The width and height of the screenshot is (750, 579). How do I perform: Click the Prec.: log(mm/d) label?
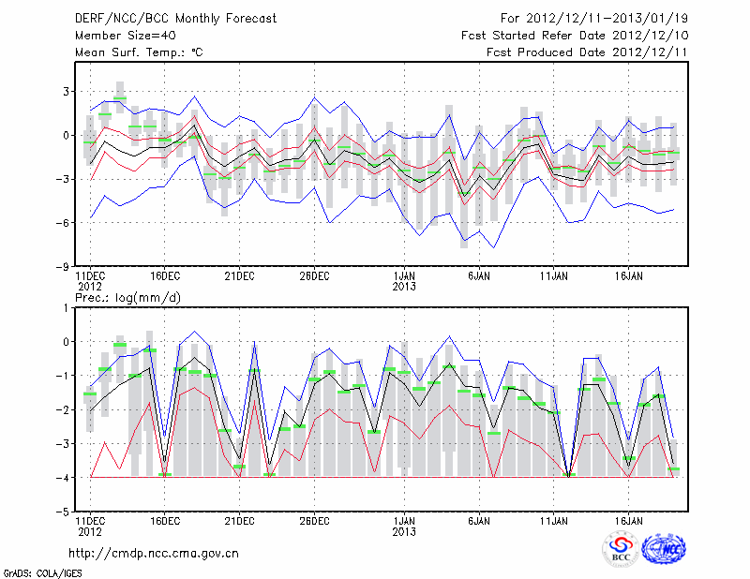129,298
